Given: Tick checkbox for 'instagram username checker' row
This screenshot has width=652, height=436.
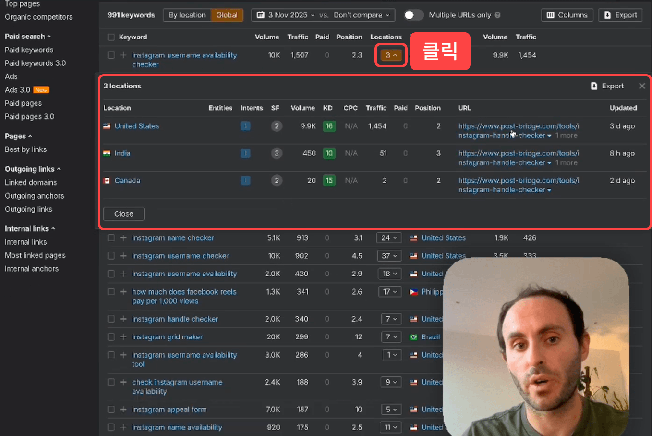Looking at the screenshot, I should coord(111,256).
